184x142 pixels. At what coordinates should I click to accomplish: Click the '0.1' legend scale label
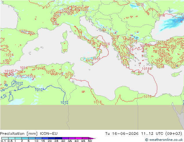coord(3,141)
